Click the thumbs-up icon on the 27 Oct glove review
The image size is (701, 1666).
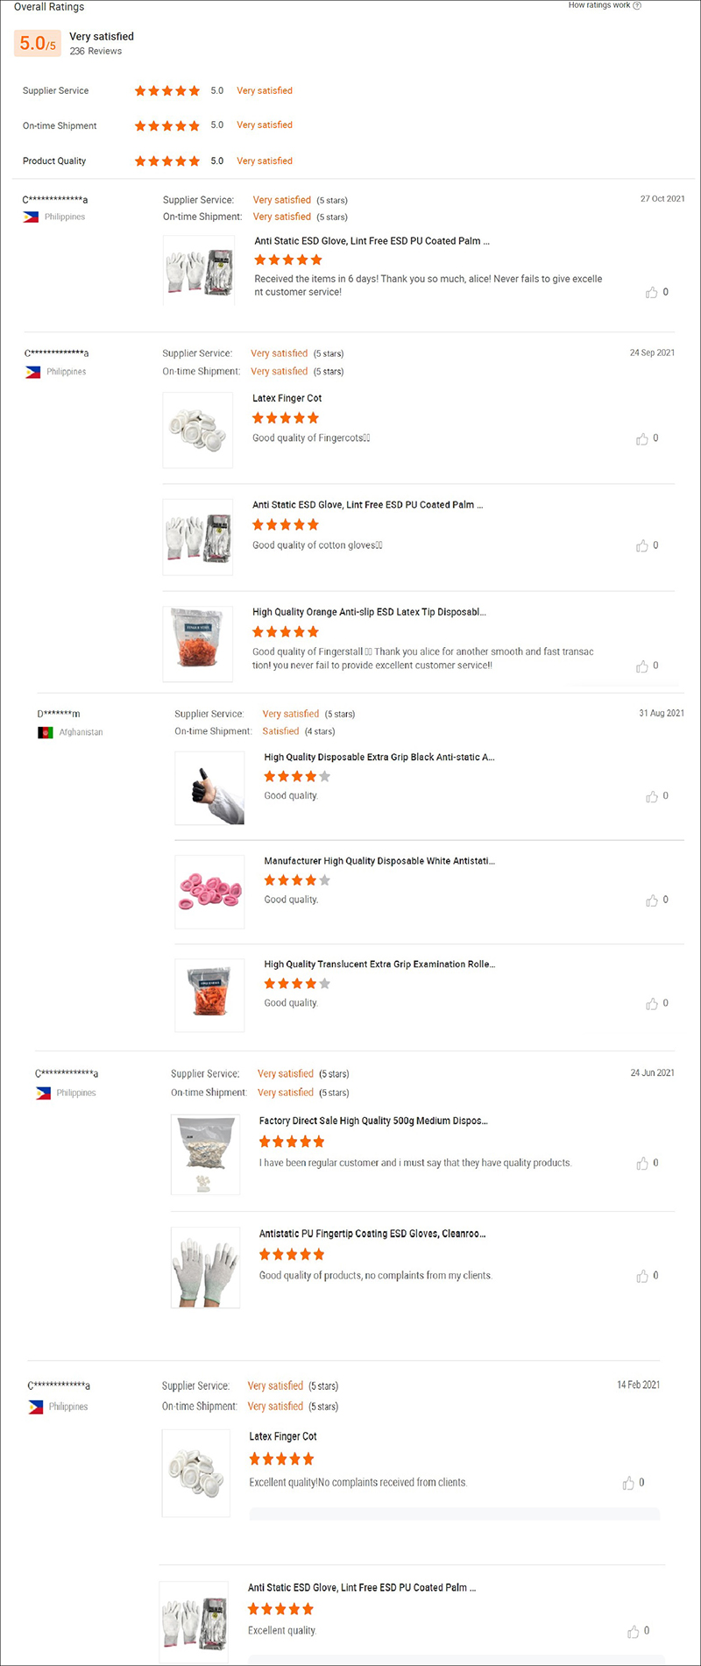pyautogui.click(x=654, y=292)
